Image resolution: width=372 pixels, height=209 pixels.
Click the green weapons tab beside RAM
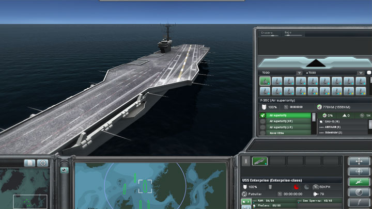[246, 202]
